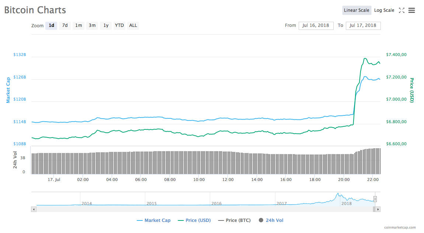
Task: Click the 2017 marker in navigator chart
Action: pos(281,204)
